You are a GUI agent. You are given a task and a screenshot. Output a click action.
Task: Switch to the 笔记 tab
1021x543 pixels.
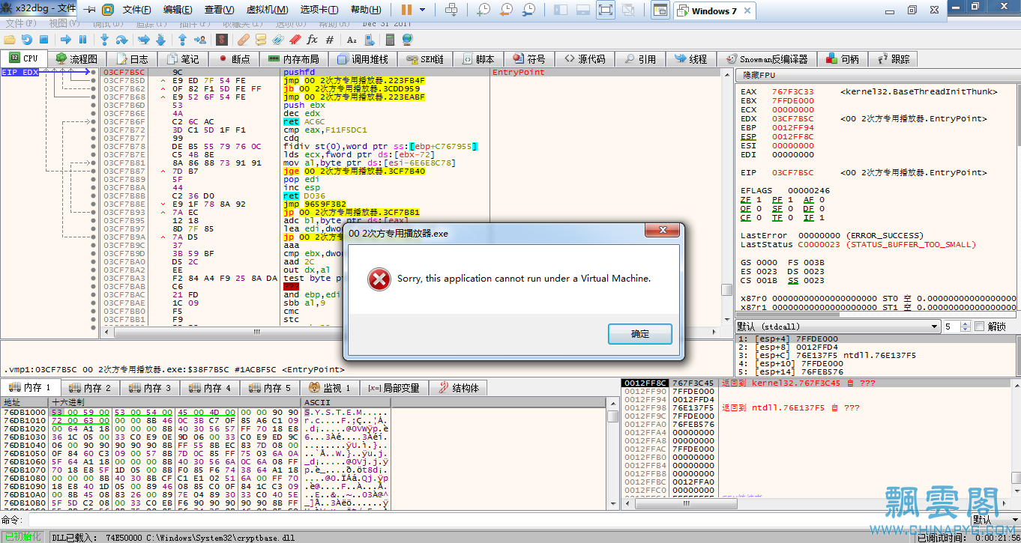coord(182,58)
